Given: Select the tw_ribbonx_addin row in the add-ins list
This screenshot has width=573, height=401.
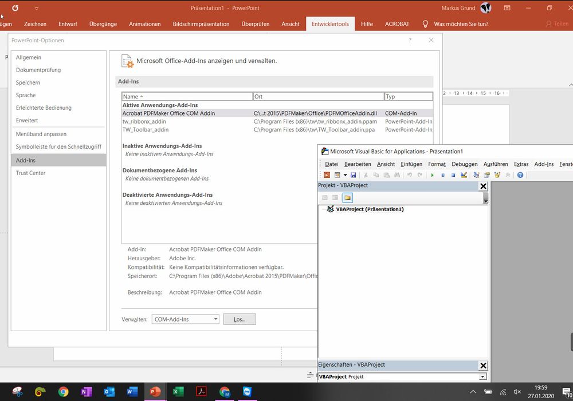Looking at the screenshot, I should [277, 121].
